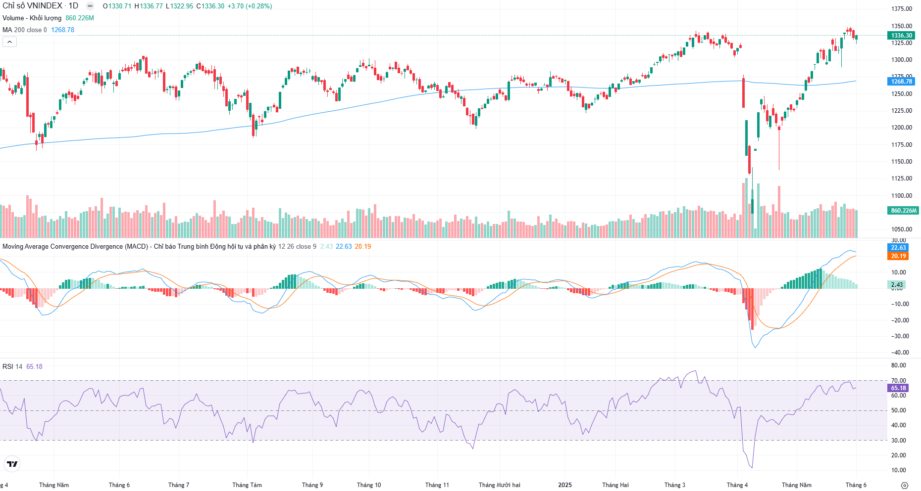This screenshot has height=491, width=921.
Task: Click the Tháng 7 time axis label
Action: pos(179,485)
